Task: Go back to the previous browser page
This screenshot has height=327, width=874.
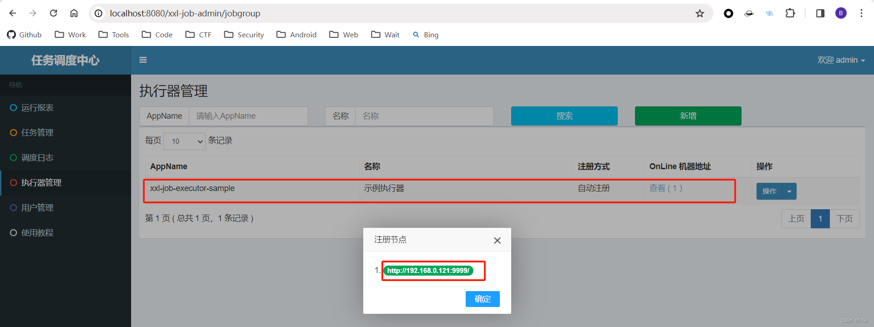Action: click(x=13, y=13)
